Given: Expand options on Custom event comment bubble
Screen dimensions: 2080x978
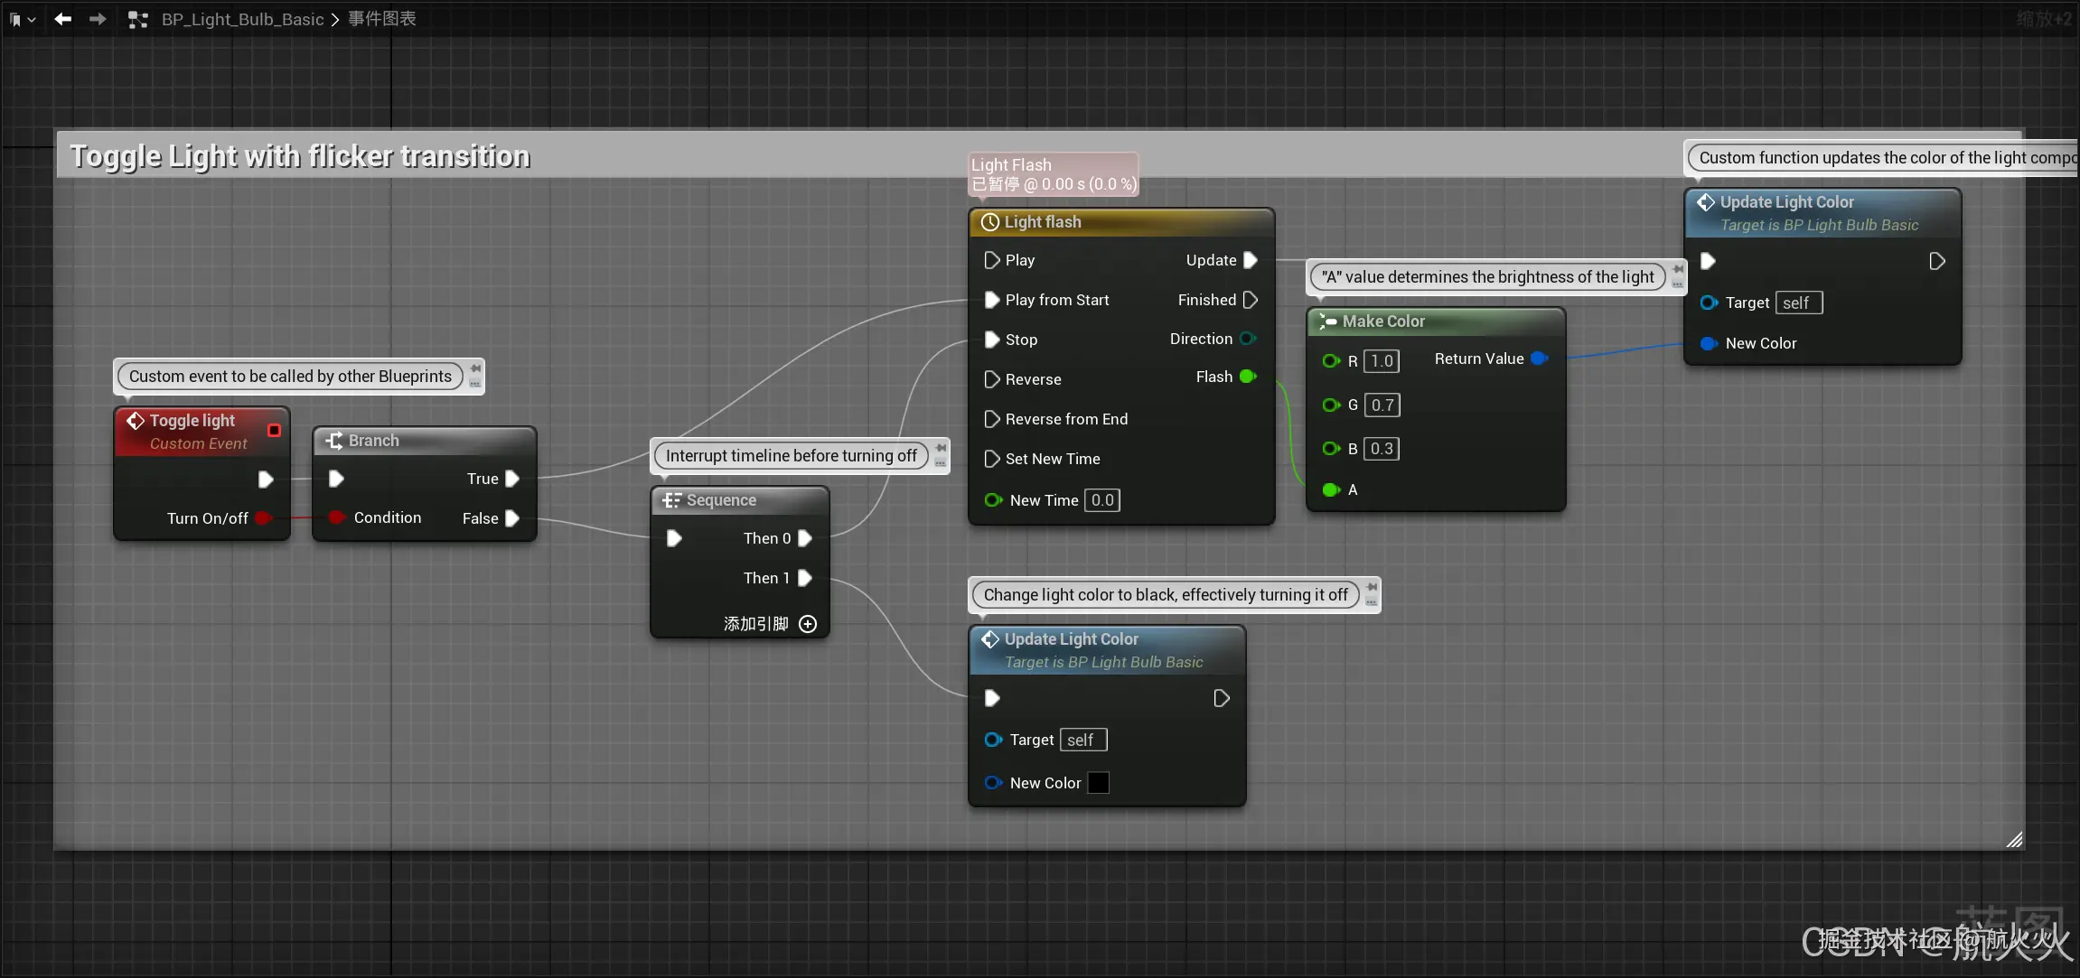Looking at the screenshot, I should click(x=475, y=384).
